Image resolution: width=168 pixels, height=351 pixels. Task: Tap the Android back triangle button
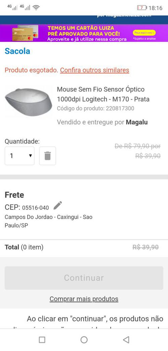(126, 340)
